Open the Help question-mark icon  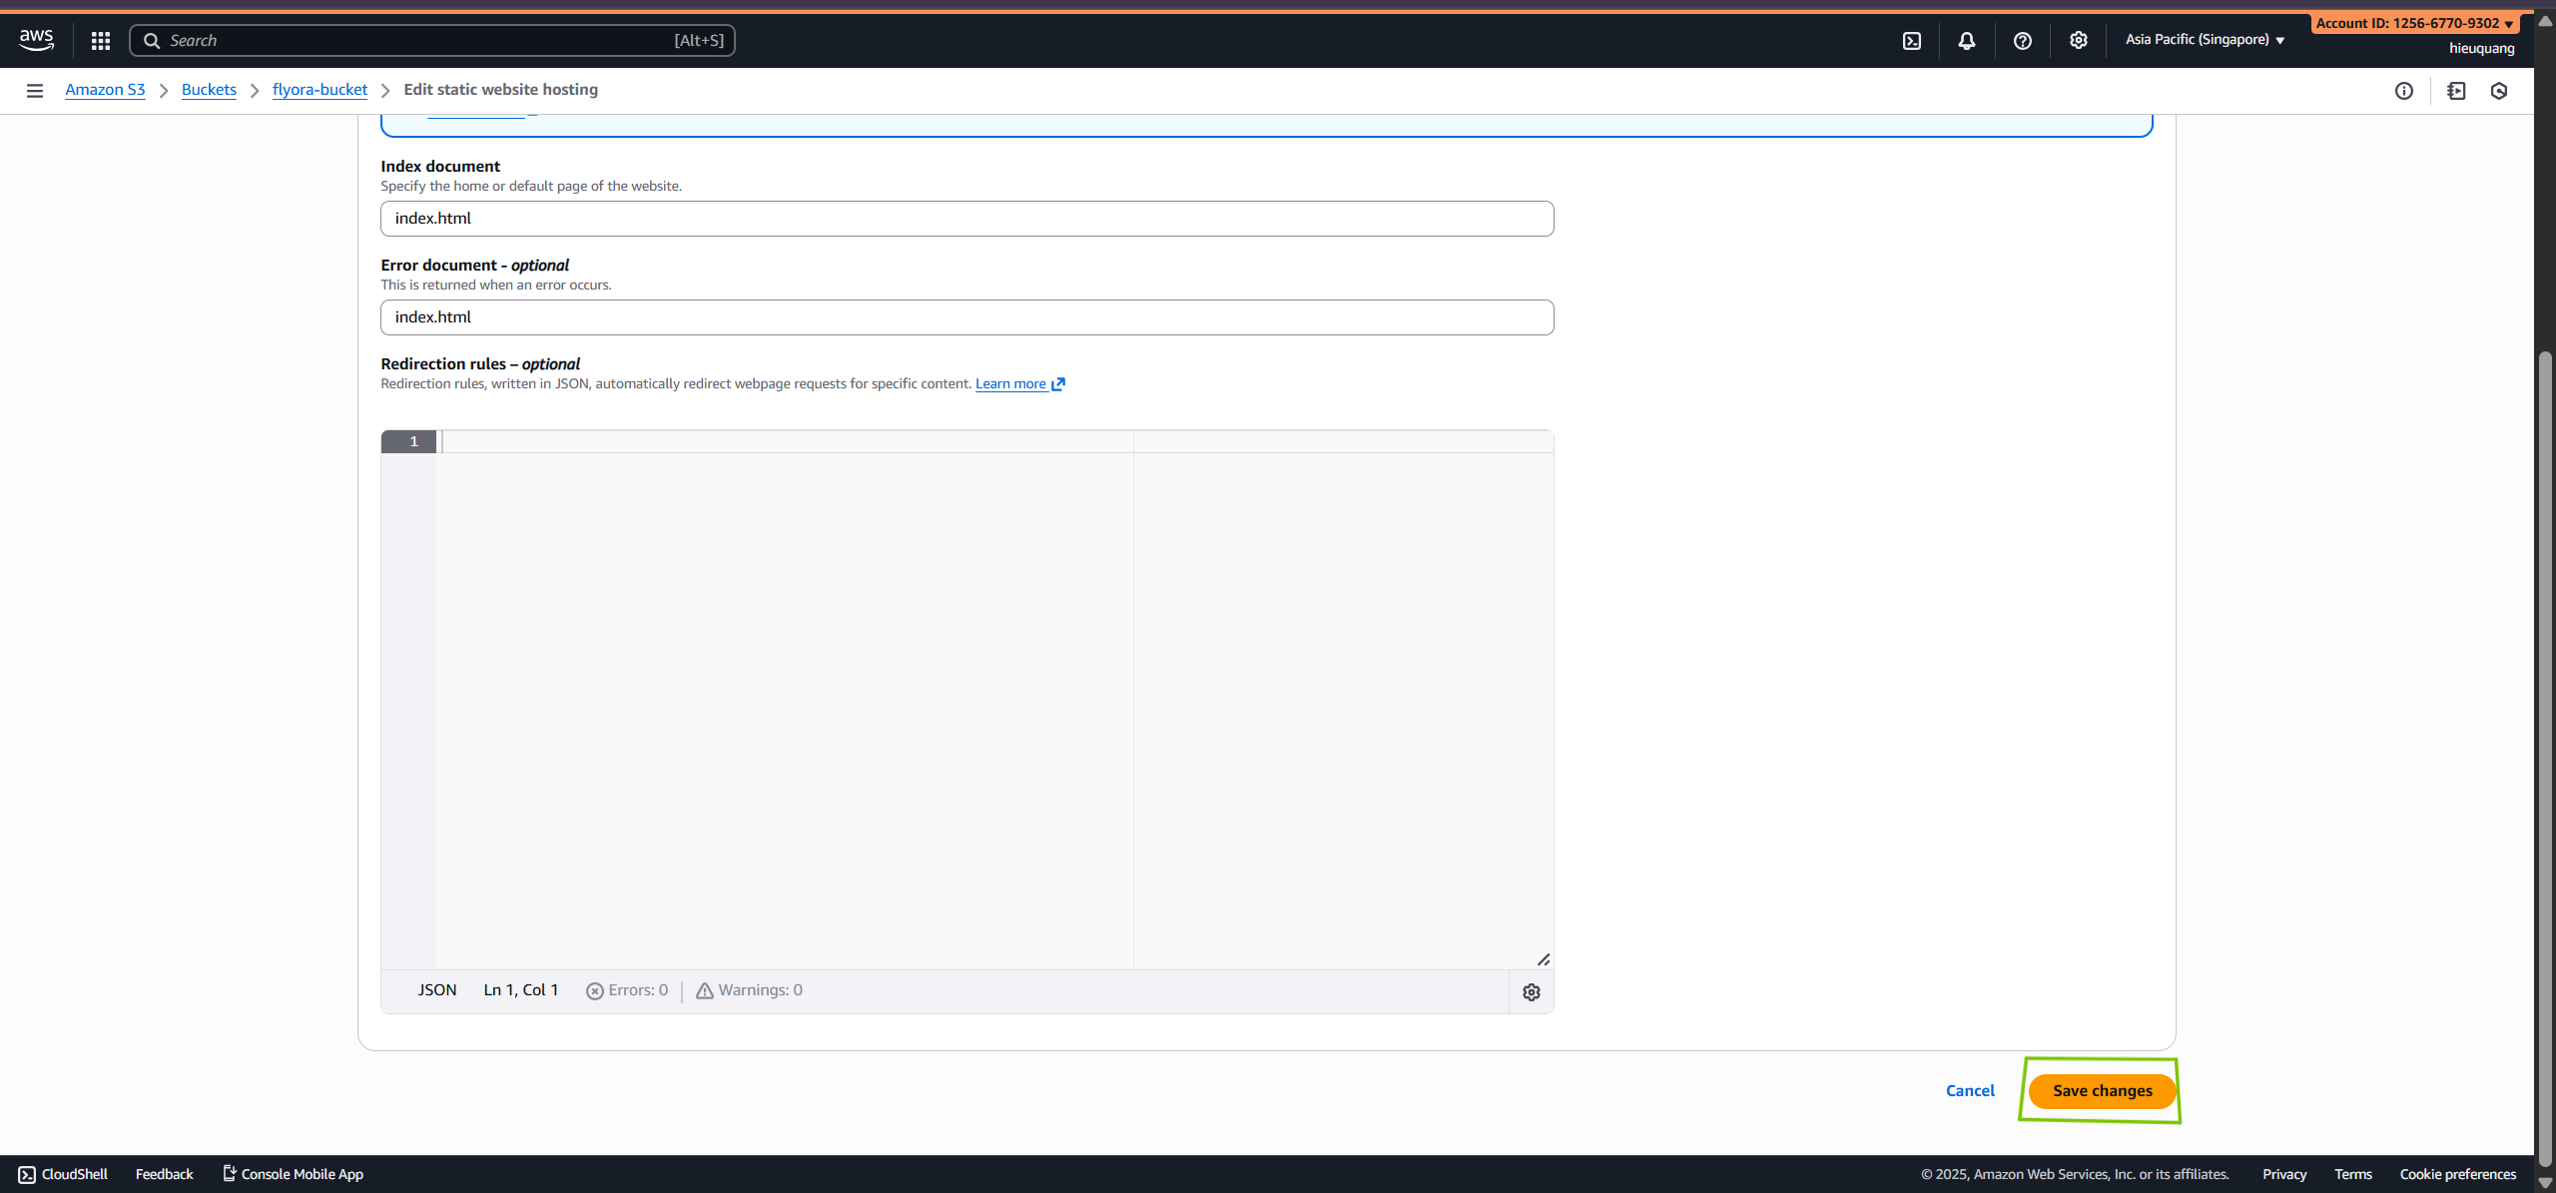2023,40
